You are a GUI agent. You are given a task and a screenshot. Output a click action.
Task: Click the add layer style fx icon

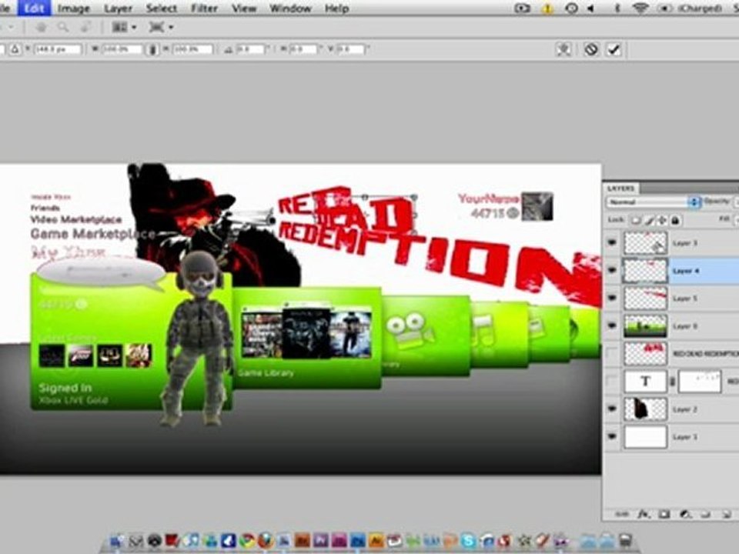[x=644, y=515]
